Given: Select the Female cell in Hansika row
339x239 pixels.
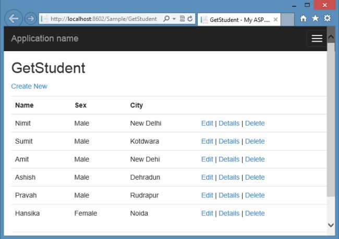Looking at the screenshot, I should (86, 213).
